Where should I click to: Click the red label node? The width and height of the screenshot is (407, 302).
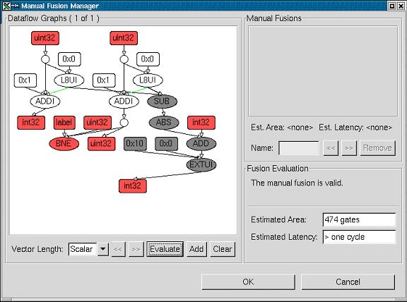click(x=64, y=122)
